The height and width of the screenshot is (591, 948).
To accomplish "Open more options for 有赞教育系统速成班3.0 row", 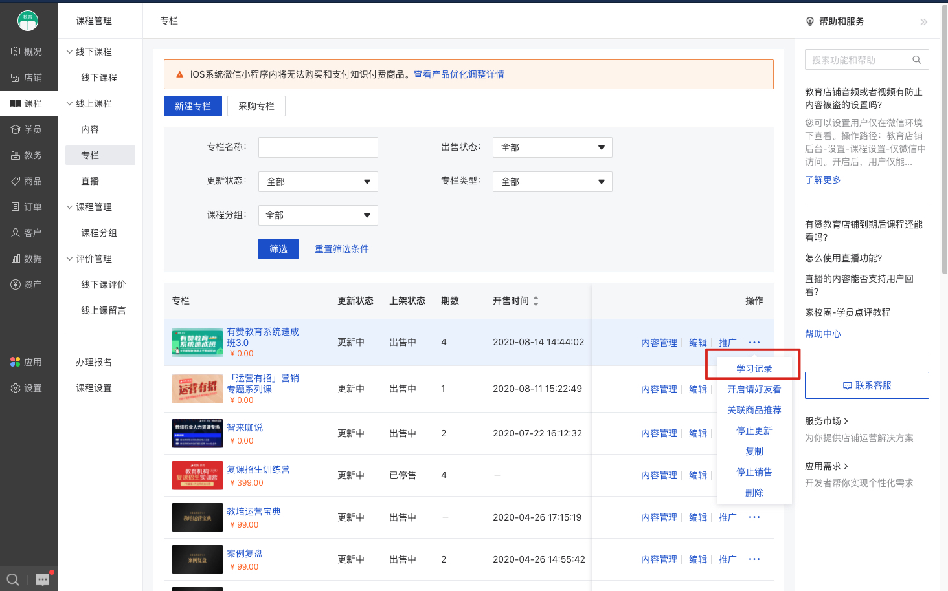I will (x=754, y=343).
